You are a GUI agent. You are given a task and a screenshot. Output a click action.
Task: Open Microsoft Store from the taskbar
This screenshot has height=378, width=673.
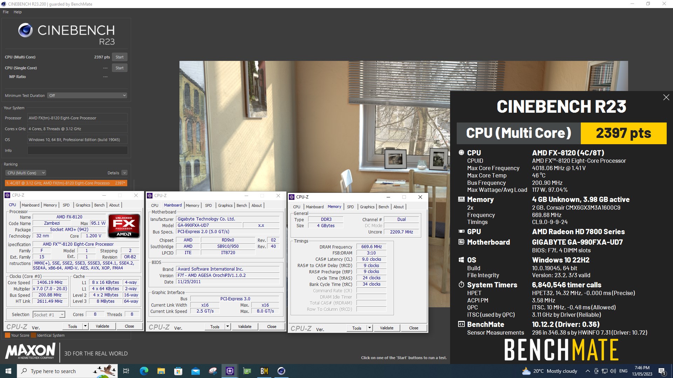point(178,371)
